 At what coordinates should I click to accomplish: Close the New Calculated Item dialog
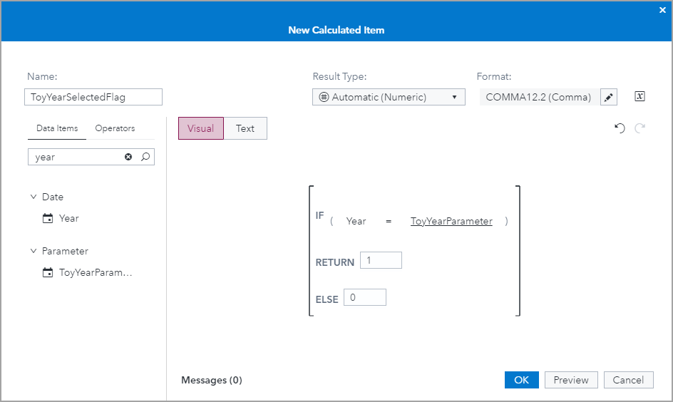pyautogui.click(x=662, y=10)
